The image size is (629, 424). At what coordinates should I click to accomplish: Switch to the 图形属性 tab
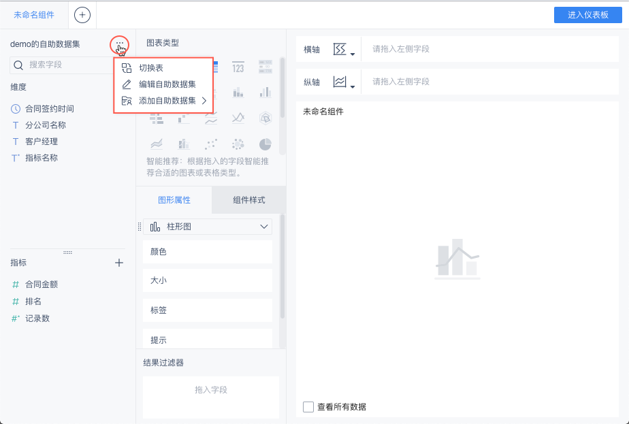174,200
